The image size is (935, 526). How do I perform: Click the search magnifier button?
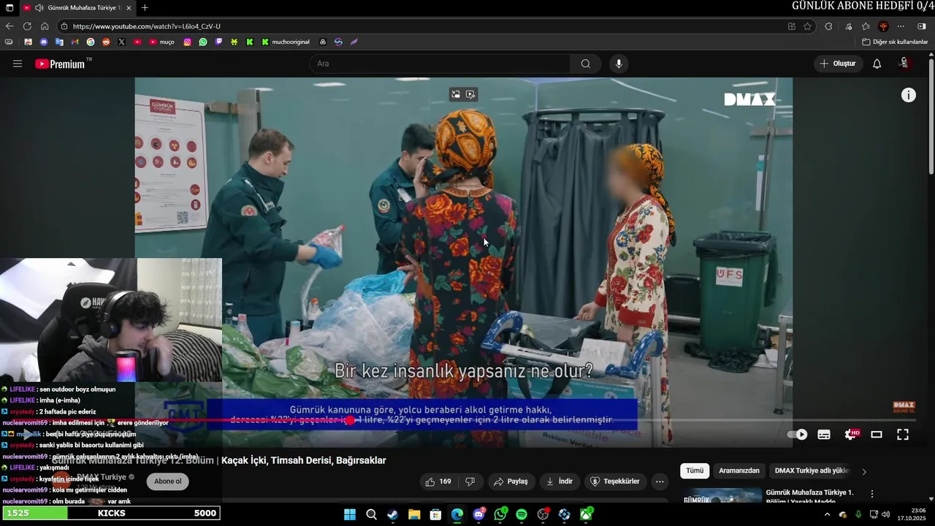(585, 64)
